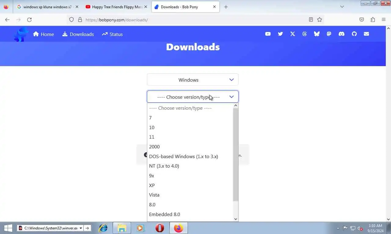Select version 11 from the list
Screen dimensions: 391x234
190,137
